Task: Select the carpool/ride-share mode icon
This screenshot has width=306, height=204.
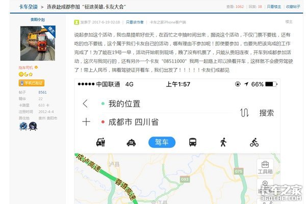Action: tap(101, 142)
